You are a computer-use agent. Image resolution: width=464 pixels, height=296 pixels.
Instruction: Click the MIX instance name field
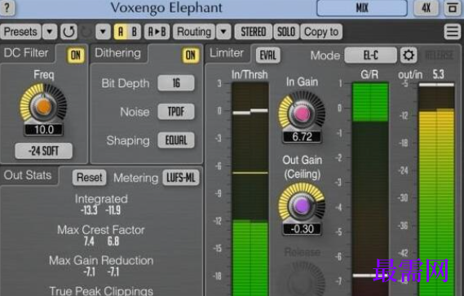pyautogui.click(x=362, y=8)
